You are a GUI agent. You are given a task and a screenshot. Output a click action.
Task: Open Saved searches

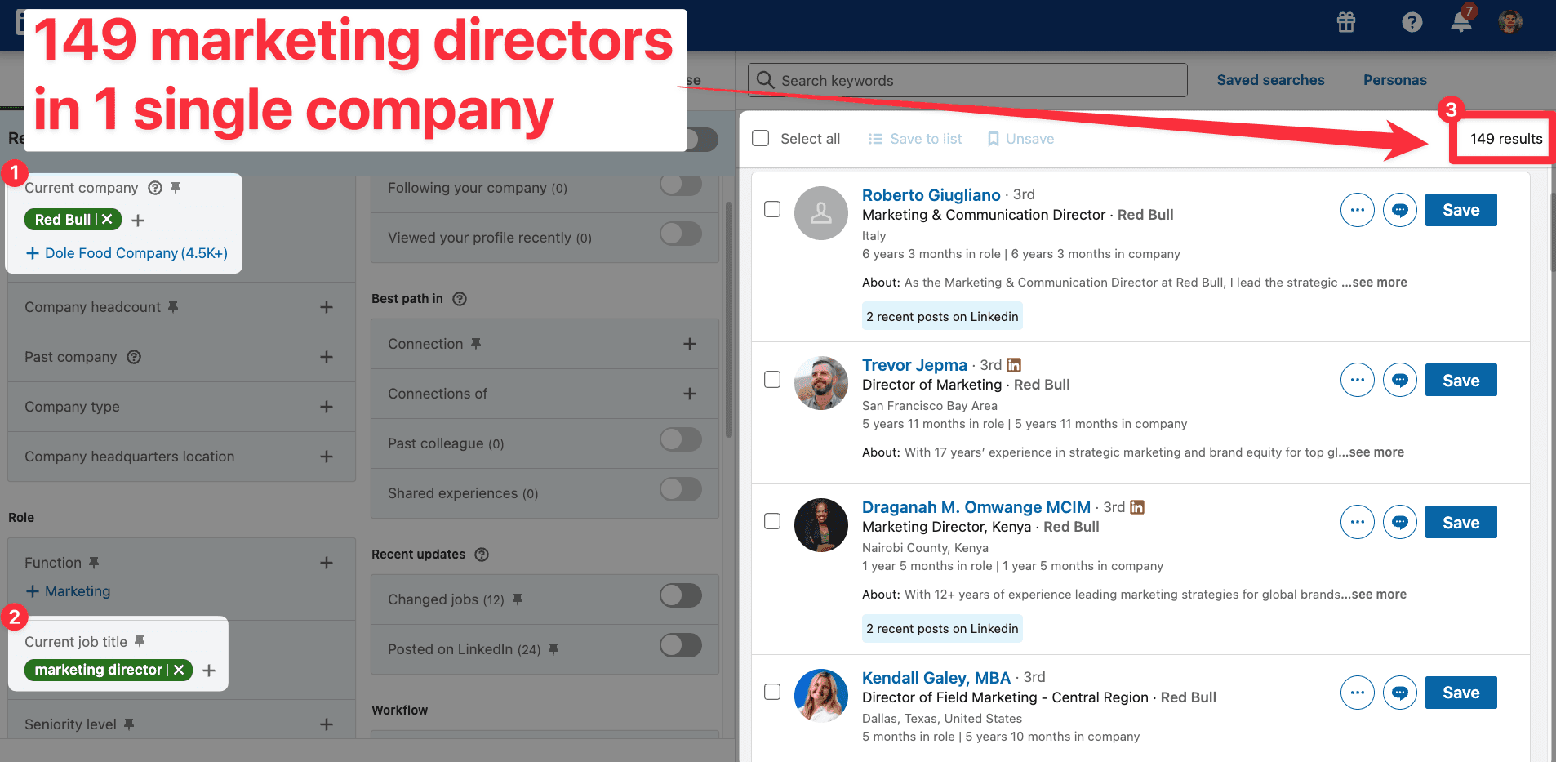(1270, 80)
